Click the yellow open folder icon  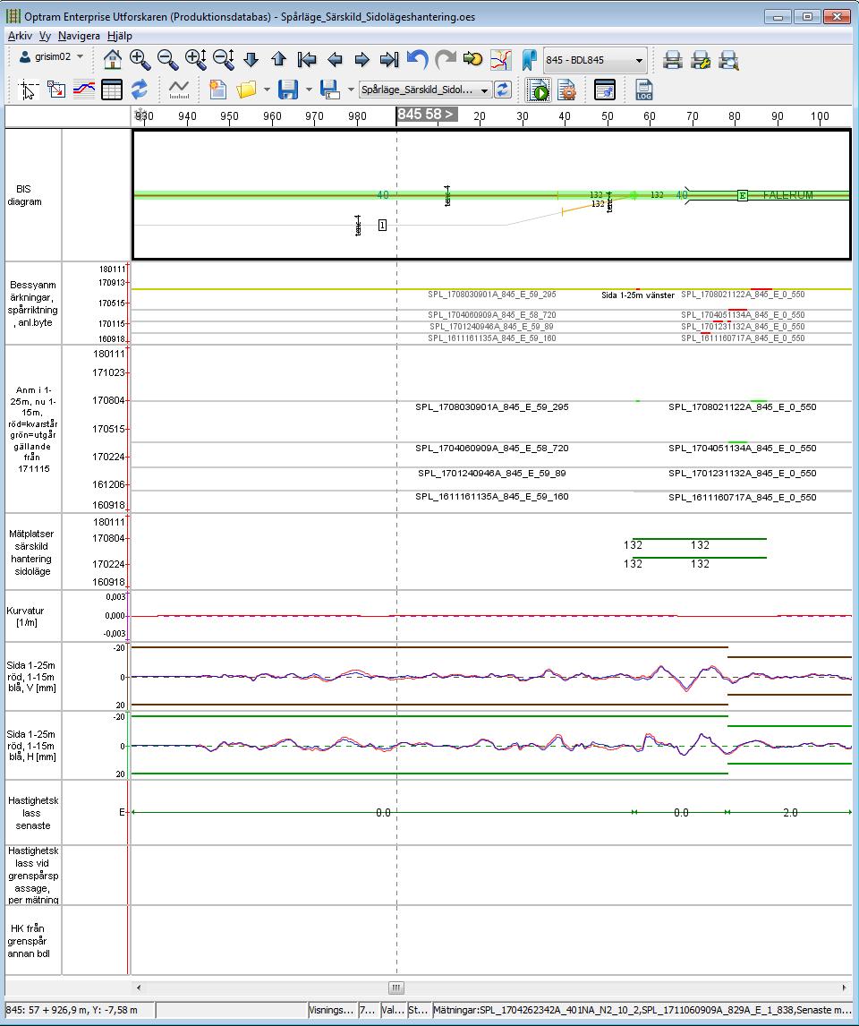point(246,90)
